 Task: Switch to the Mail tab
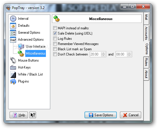146,18
